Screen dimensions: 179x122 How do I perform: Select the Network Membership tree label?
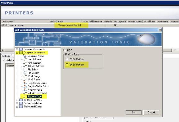[x=34, y=49]
